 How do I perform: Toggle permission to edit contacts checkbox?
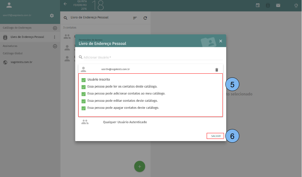83,101
